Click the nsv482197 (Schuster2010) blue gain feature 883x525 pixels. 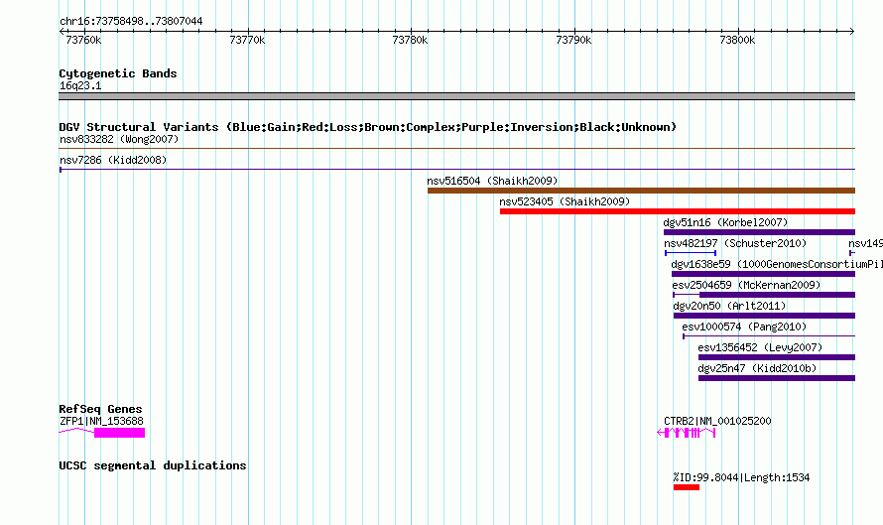(691, 253)
